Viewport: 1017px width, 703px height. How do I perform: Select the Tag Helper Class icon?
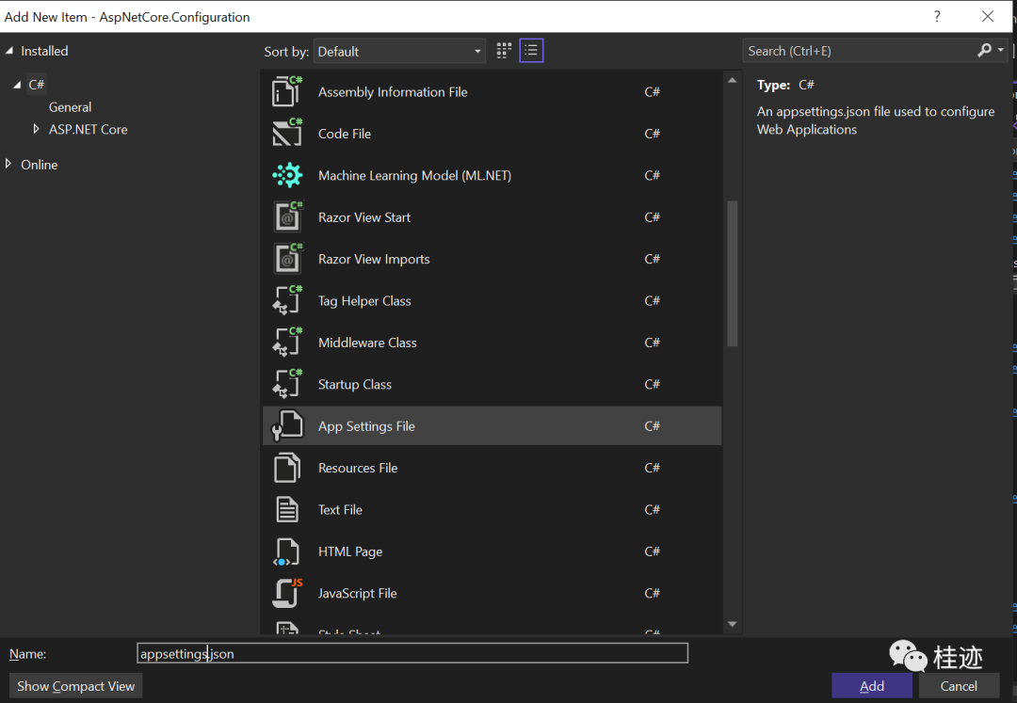coord(287,300)
